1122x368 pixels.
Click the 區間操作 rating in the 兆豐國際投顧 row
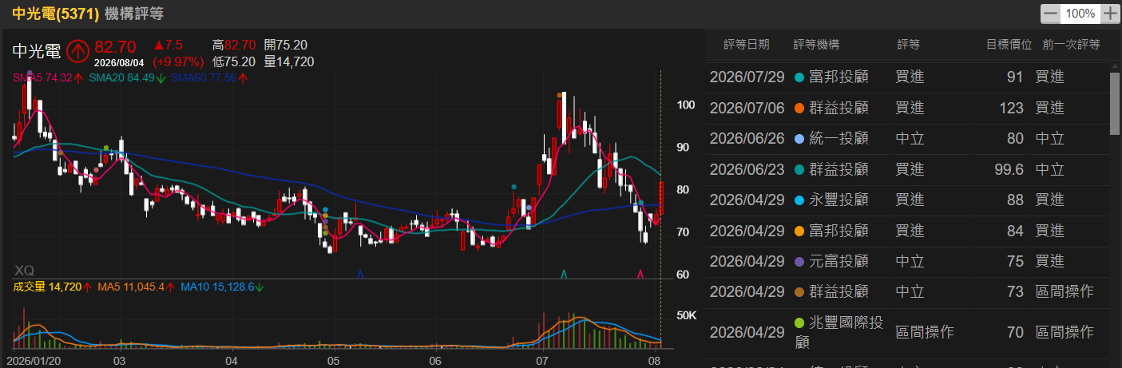[x=925, y=331]
